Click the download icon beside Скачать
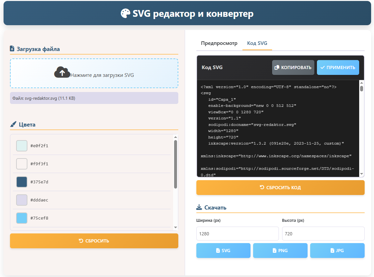The image size is (374, 277). pos(199,207)
